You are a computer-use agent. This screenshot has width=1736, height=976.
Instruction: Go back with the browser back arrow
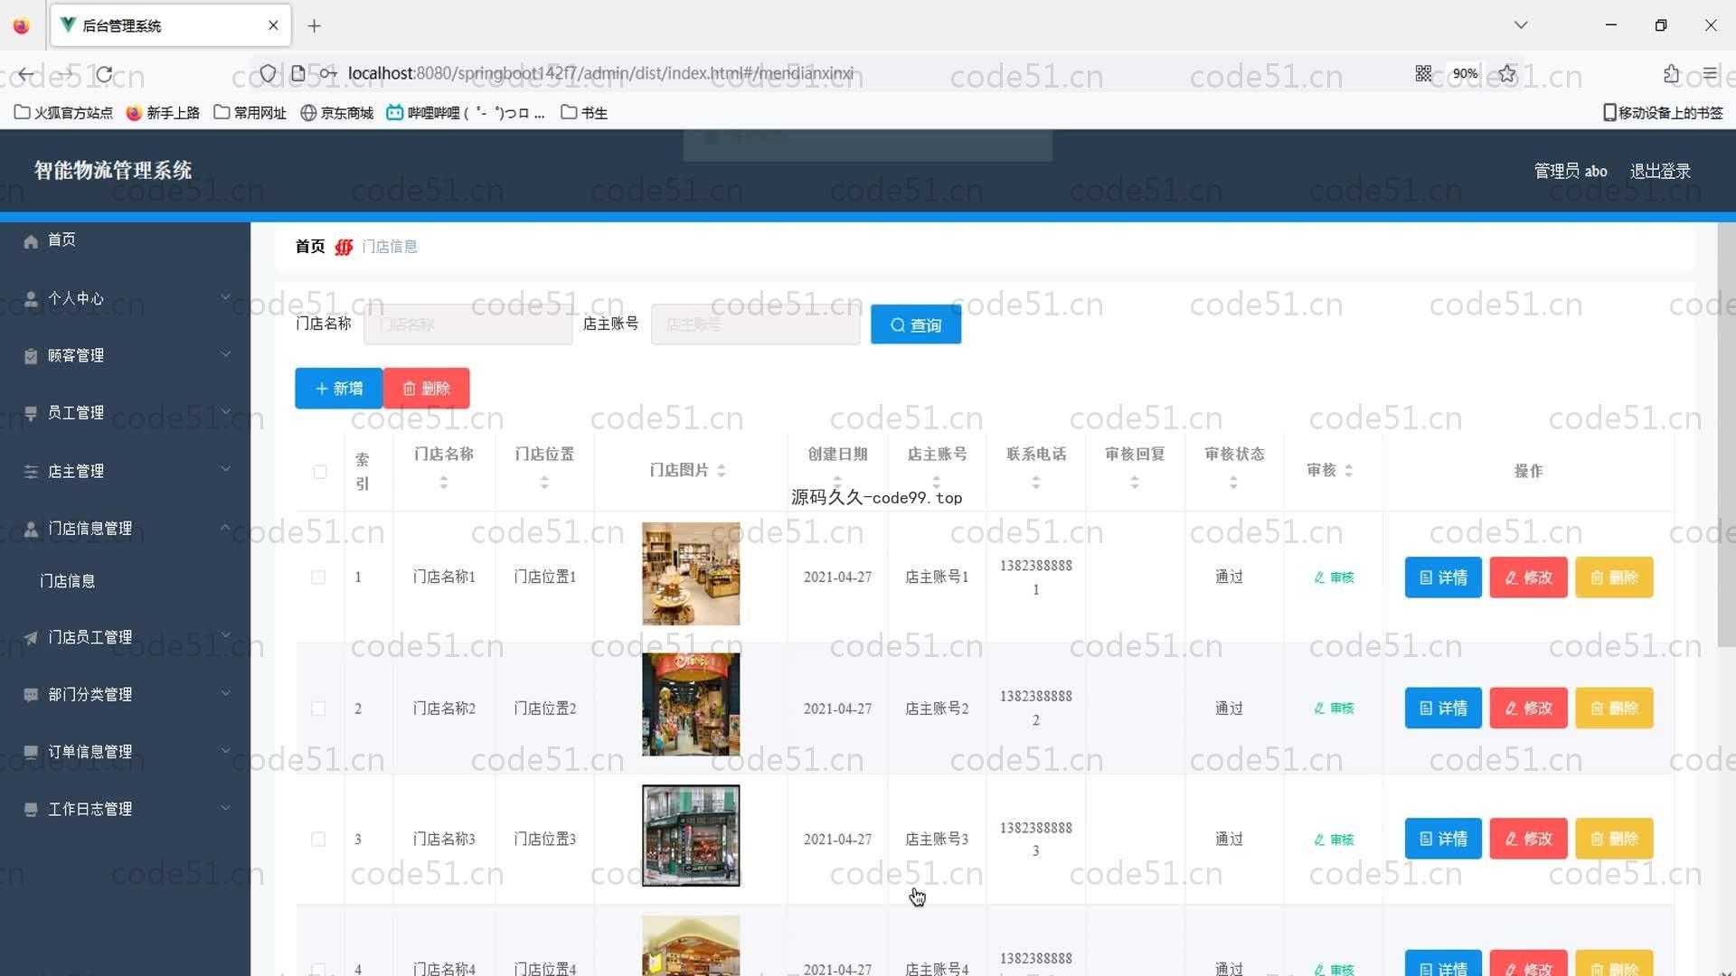26,74
